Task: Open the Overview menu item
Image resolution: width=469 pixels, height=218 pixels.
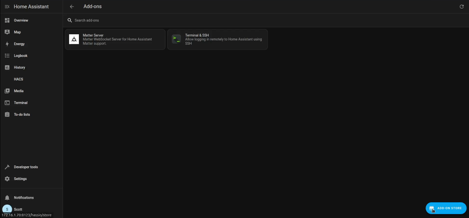Action: click(x=31, y=20)
